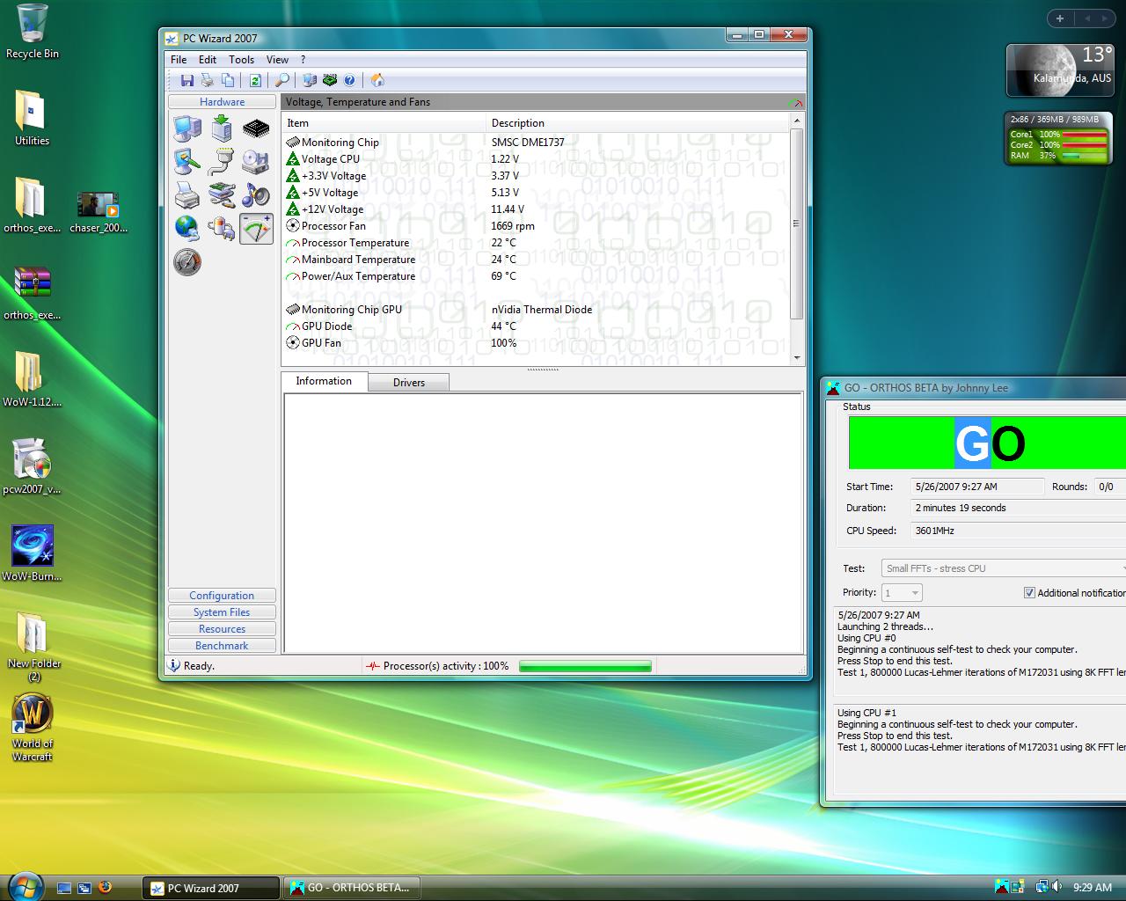Click the weather gadget showing Kalamunda

click(x=1059, y=70)
